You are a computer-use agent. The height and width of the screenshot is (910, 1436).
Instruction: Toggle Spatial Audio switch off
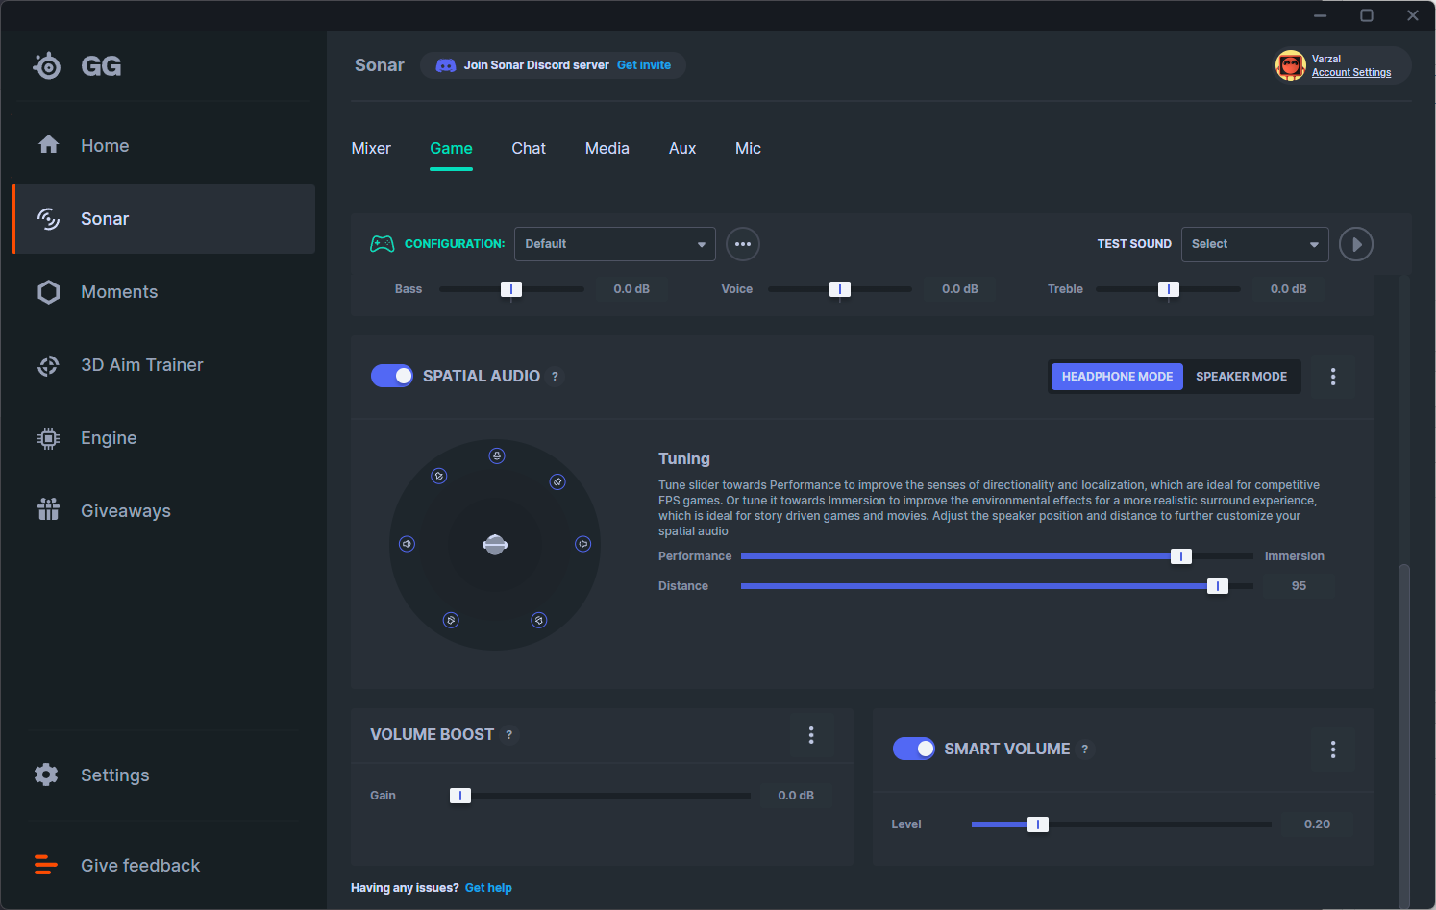click(x=392, y=376)
